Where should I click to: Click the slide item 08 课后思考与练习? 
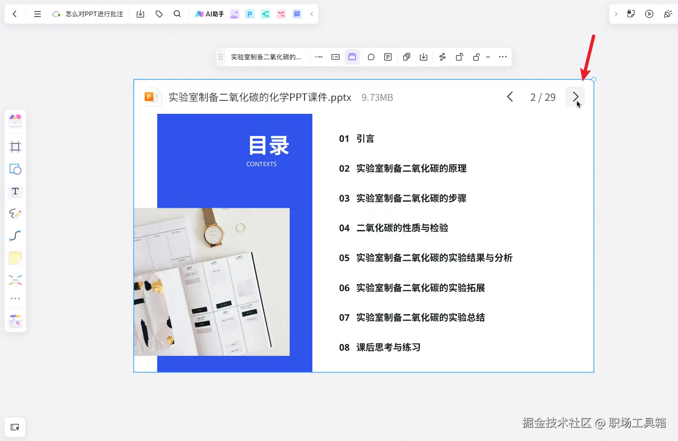pos(380,347)
